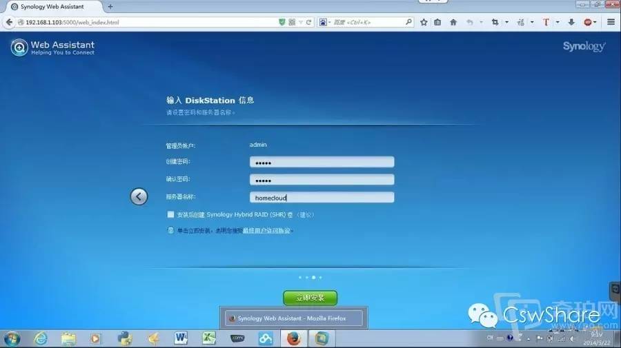
Task: Click the clock and date in system tray
Action: point(596,338)
